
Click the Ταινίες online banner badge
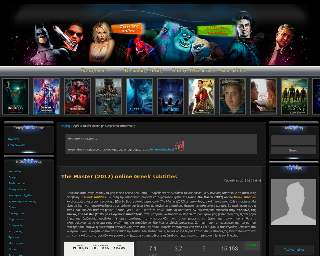tap(127, 29)
